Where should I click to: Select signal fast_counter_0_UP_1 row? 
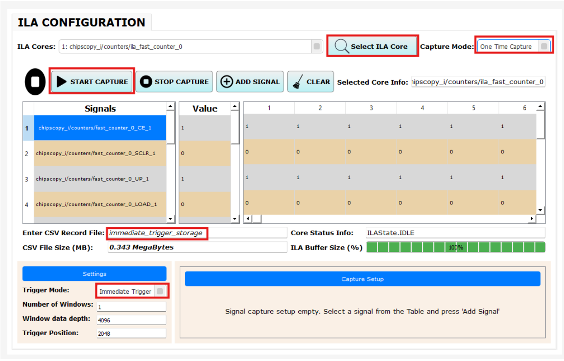pyautogui.click(x=100, y=179)
